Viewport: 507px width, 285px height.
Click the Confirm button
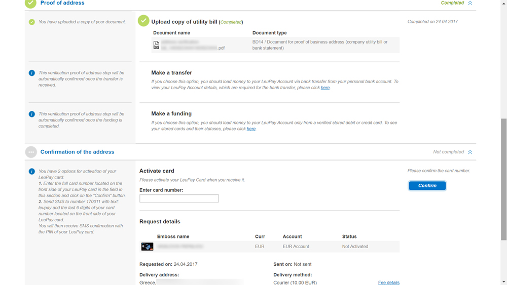tap(427, 186)
